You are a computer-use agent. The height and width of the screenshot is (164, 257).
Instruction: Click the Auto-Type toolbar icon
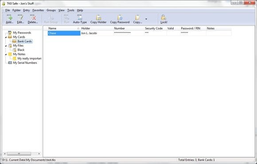[80, 17]
